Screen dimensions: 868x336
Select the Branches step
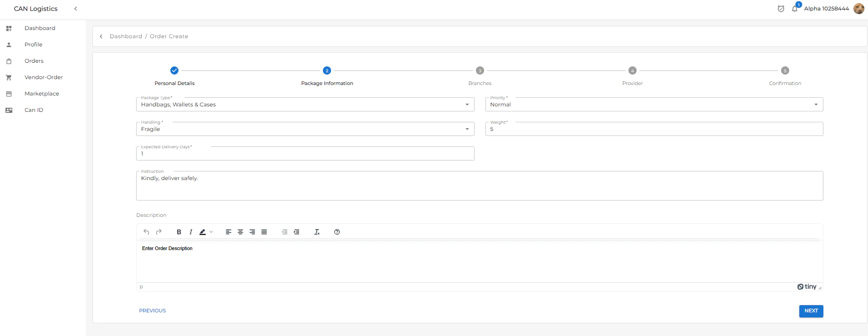pos(480,76)
